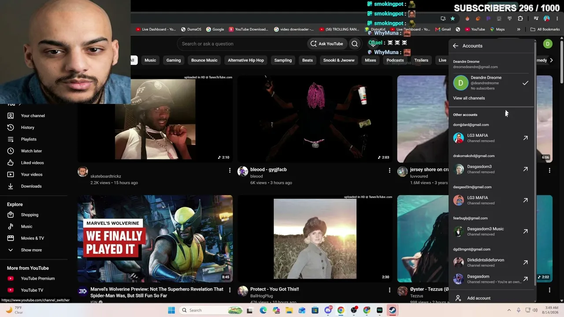Open Downloads in the sidebar
The width and height of the screenshot is (564, 317).
coord(31,186)
